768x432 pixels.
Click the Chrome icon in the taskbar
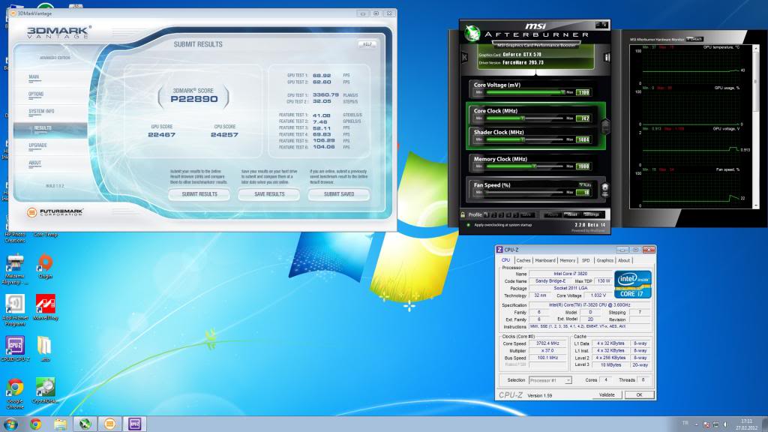coord(35,424)
